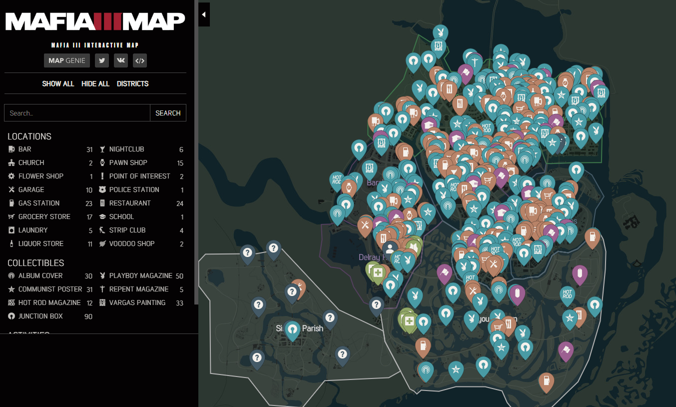Open the Twitter share icon

(x=102, y=60)
